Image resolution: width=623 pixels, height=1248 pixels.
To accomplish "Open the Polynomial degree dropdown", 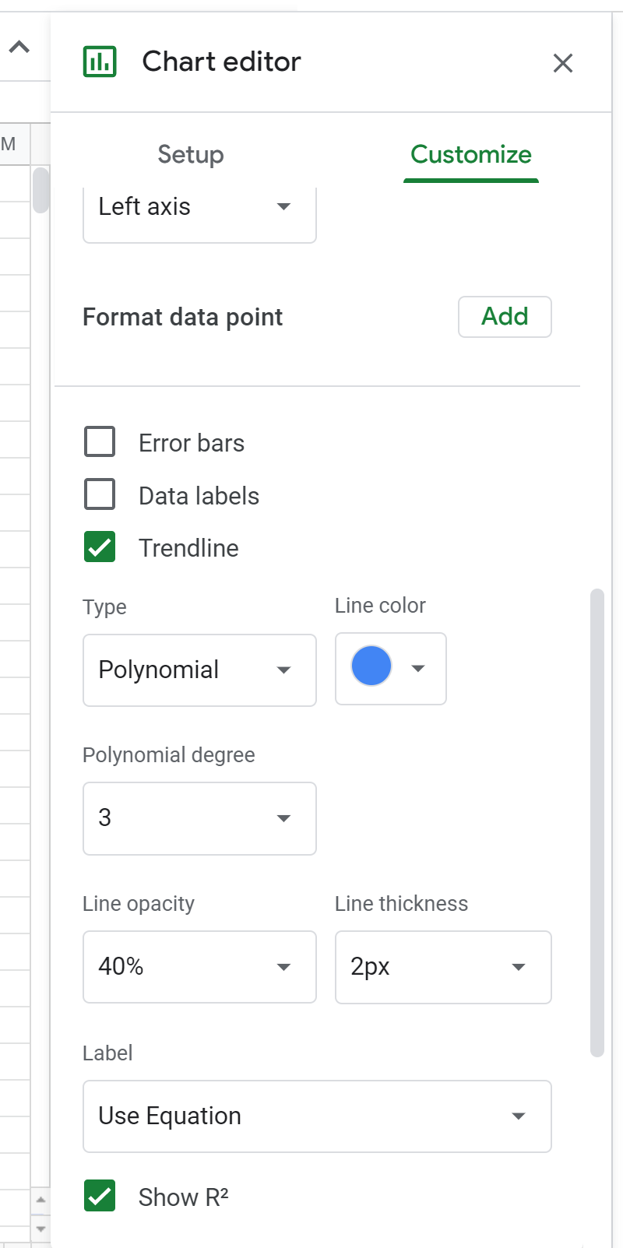I will point(199,818).
